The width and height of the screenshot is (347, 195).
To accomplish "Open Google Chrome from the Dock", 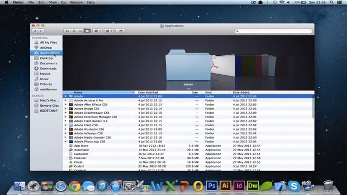I will (75, 186).
